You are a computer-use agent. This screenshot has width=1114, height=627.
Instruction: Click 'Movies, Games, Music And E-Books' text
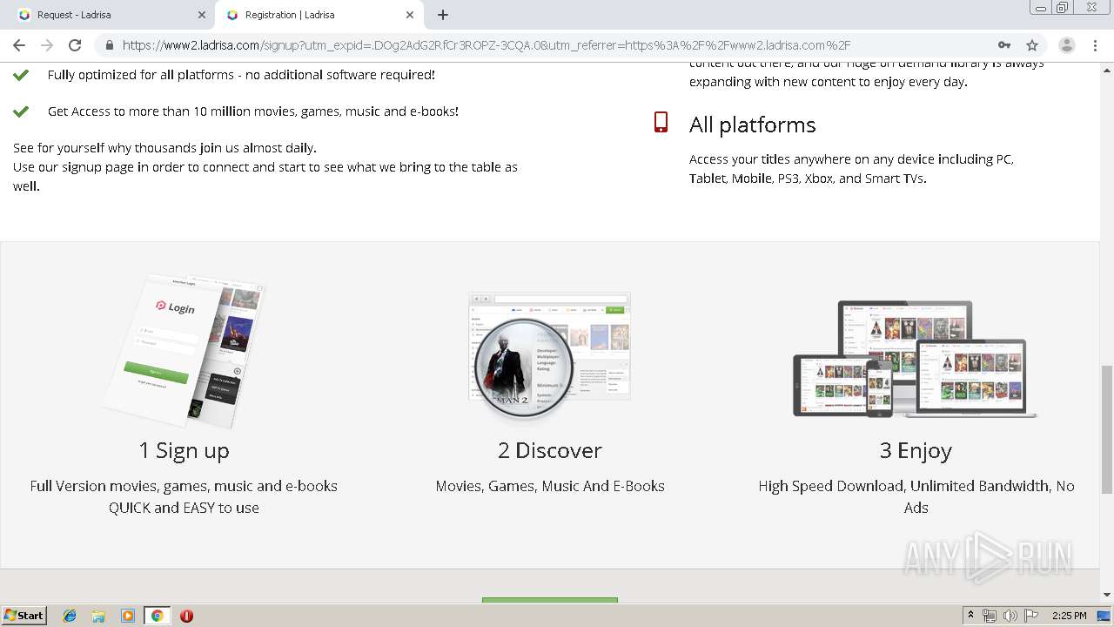[550, 486]
